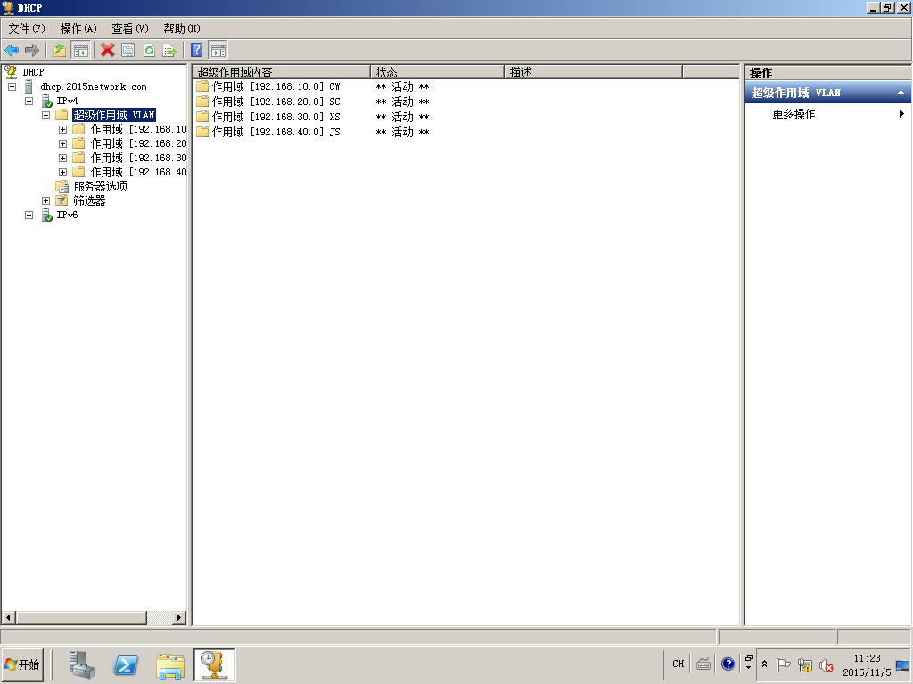This screenshot has height=684, width=913.
Task: Click tree pane scroll right arrow
Action: click(179, 618)
